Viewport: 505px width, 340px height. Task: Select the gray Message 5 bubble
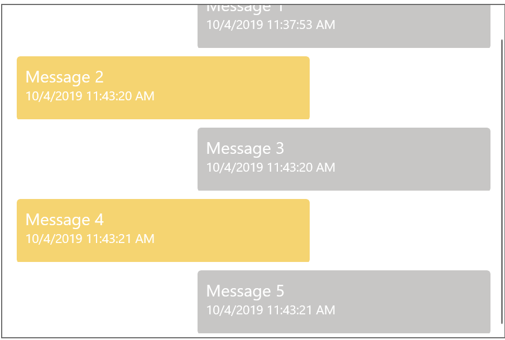coord(344,302)
